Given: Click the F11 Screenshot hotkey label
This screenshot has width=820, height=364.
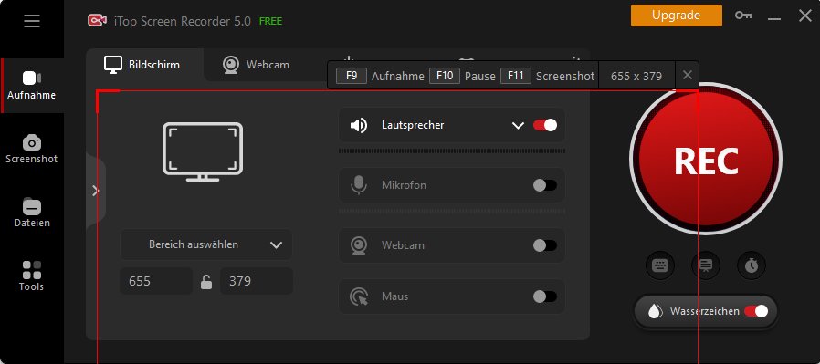Looking at the screenshot, I should tap(548, 76).
